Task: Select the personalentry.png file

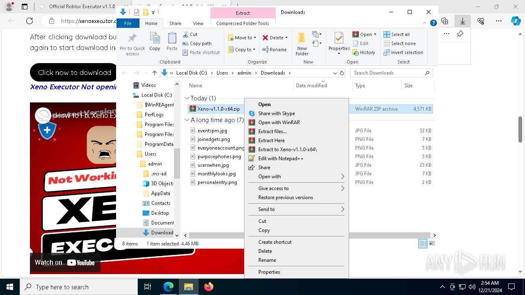Action: pyautogui.click(x=217, y=182)
